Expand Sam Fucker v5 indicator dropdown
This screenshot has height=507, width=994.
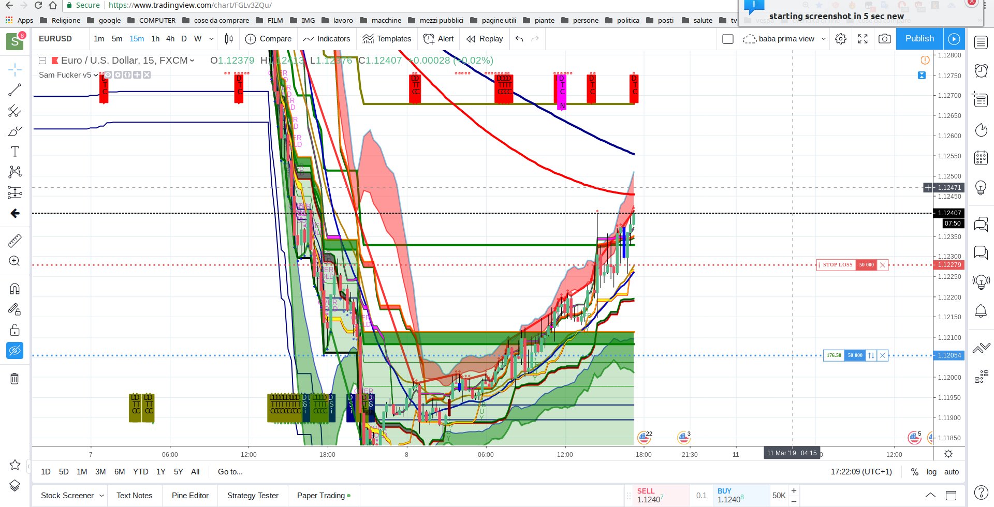point(95,75)
